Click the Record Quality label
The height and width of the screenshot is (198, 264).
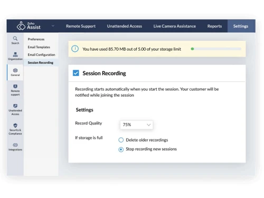(x=89, y=123)
